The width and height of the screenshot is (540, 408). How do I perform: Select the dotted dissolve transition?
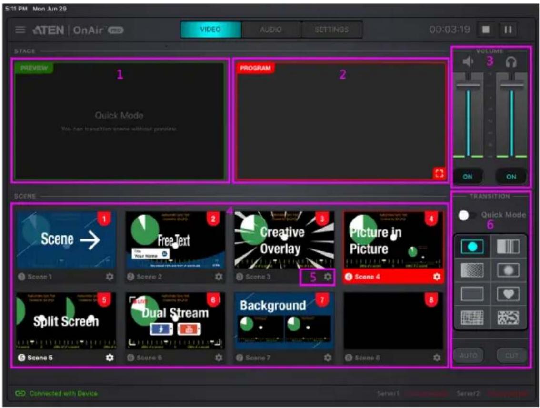click(472, 270)
